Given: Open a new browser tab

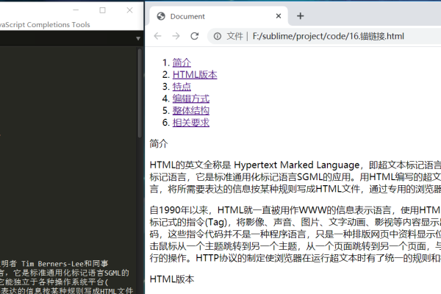Looking at the screenshot, I should click(x=300, y=15).
